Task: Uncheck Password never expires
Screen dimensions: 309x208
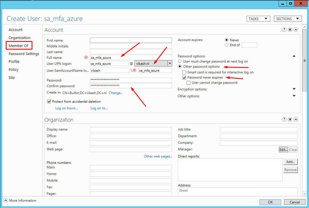Action: point(184,77)
